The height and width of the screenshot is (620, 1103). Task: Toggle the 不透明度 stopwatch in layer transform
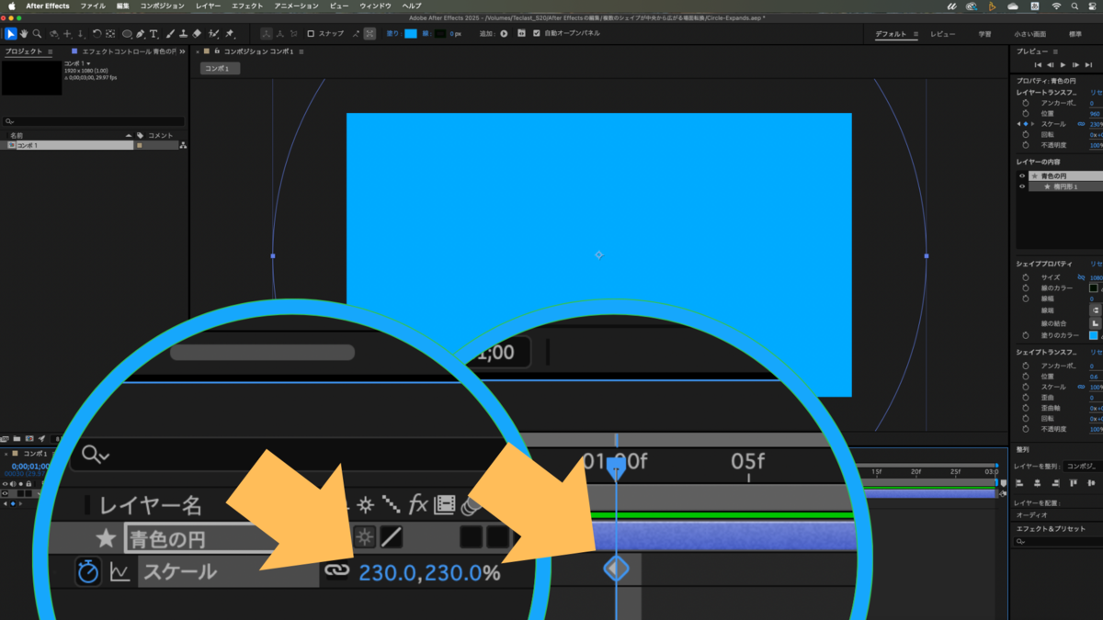tap(1026, 145)
